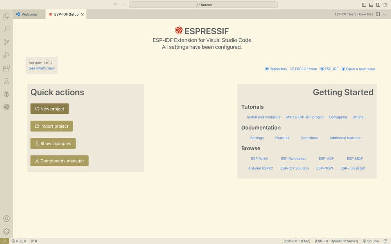Select the Search icon in the sidebar

pyautogui.click(x=6, y=28)
